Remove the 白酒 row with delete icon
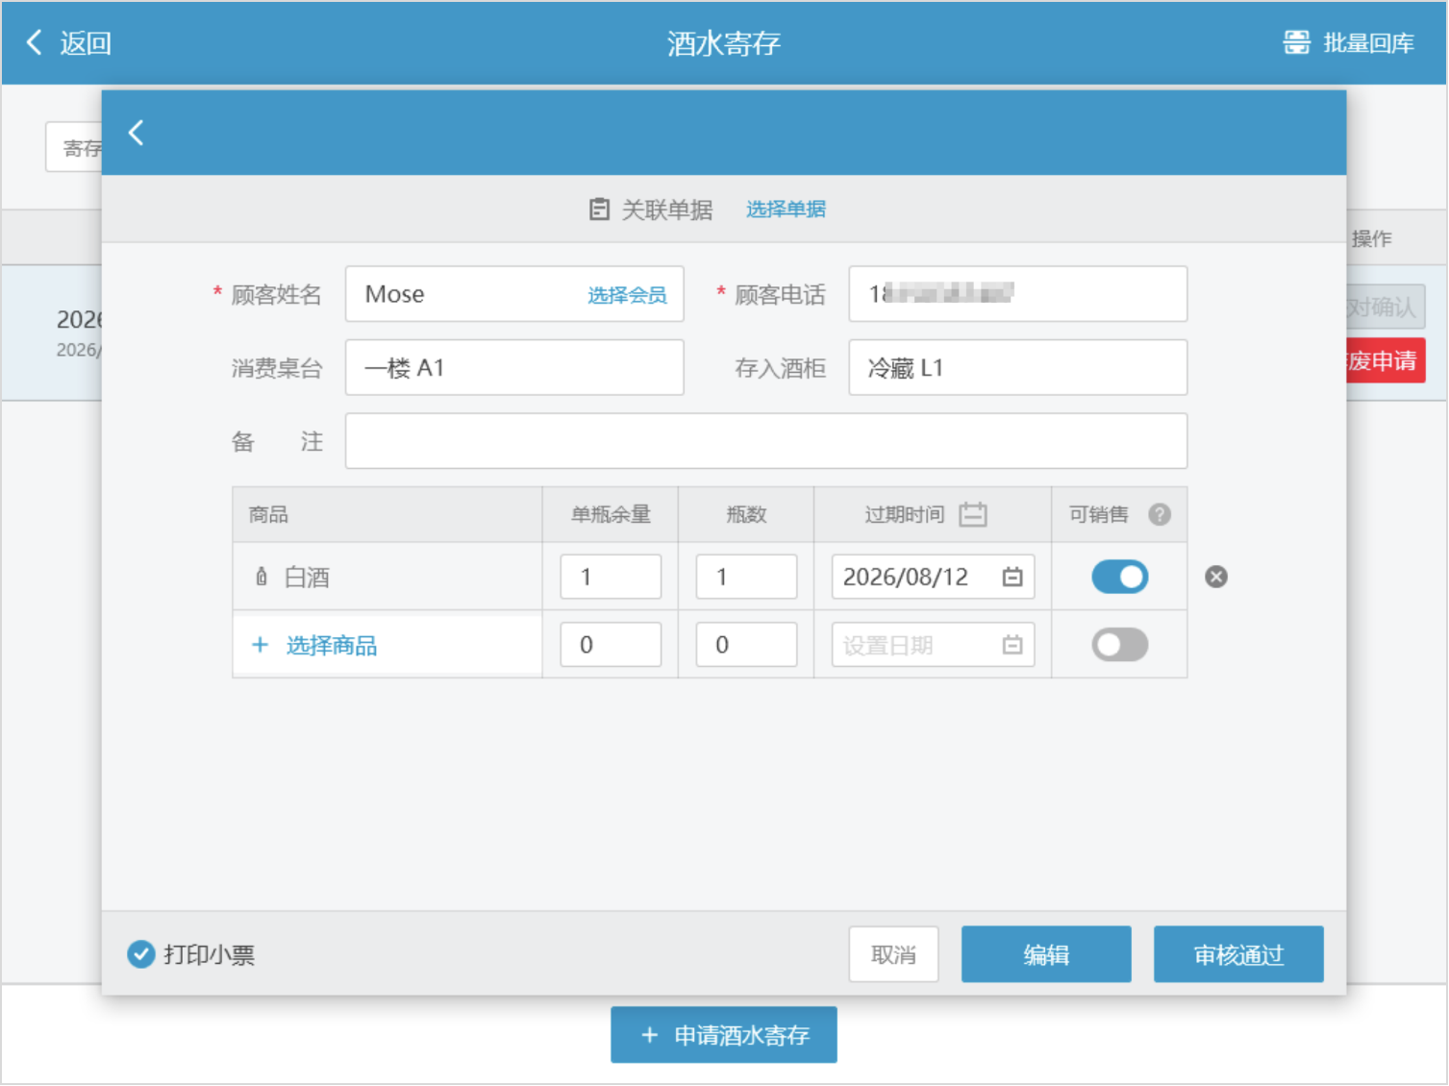Viewport: 1449px width, 1086px height. [1215, 577]
